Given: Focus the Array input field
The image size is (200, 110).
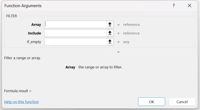Looking at the screenshot, I should coord(75,24).
